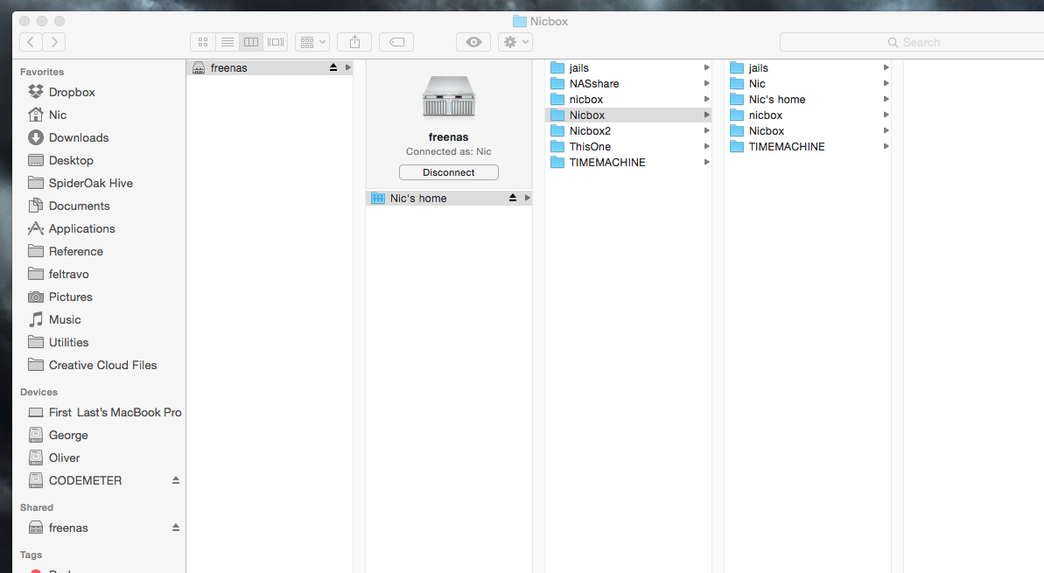Go forward with the Finder forward arrow

[x=54, y=42]
